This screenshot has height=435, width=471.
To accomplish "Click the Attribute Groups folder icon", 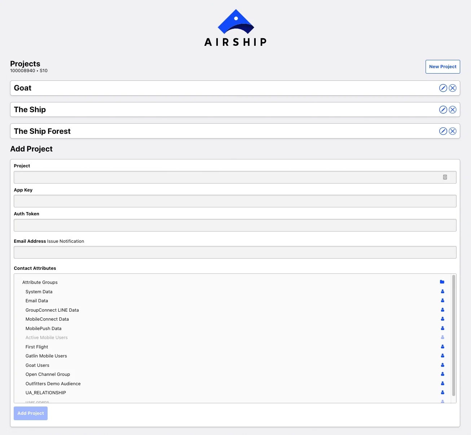I will (442, 282).
